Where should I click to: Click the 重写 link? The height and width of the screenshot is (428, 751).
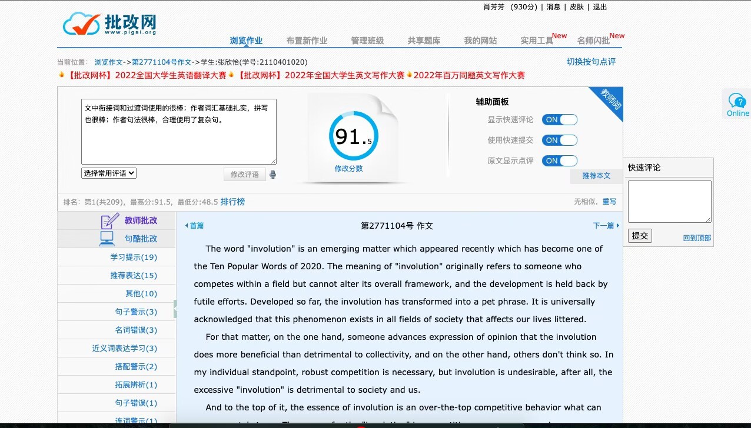coord(609,202)
